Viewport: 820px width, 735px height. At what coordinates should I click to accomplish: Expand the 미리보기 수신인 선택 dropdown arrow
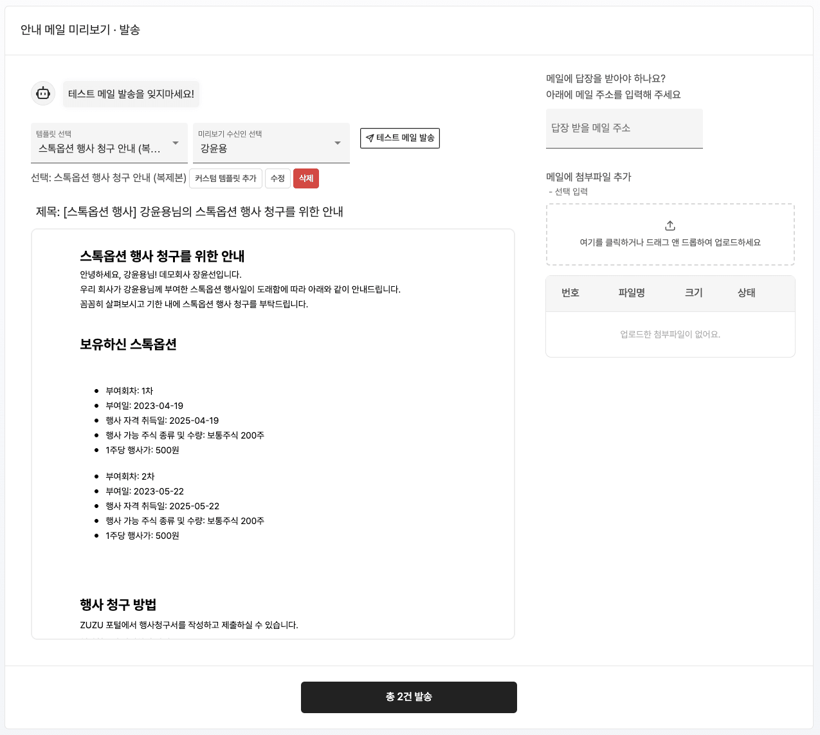pos(338,143)
